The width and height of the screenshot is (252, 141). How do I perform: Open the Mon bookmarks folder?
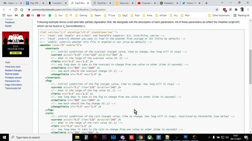point(185,15)
